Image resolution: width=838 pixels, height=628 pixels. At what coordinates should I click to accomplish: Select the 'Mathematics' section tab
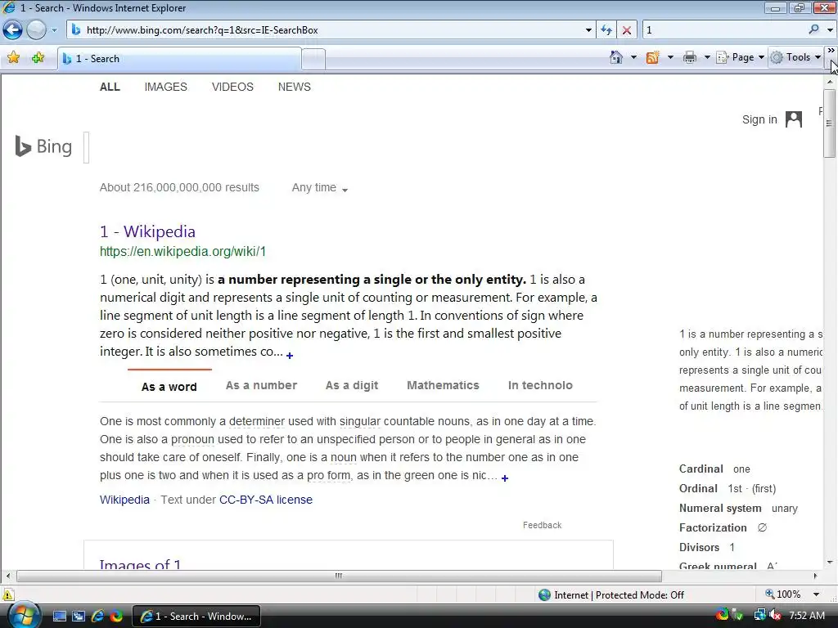[x=443, y=385]
